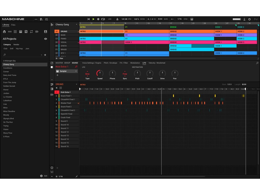260x195 pixels.
Task: Select the Groups file type icon in browser
Action: [10, 32]
